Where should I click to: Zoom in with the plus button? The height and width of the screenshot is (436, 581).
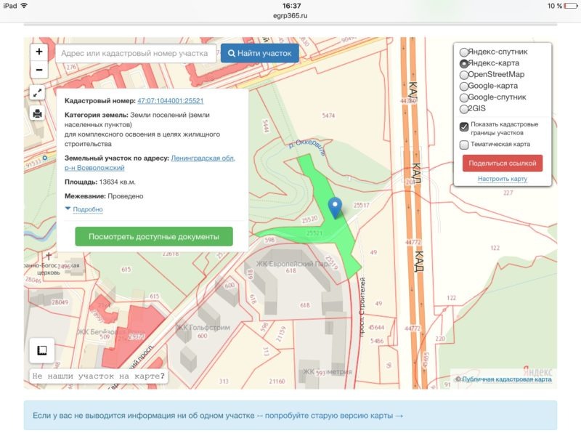(x=39, y=52)
